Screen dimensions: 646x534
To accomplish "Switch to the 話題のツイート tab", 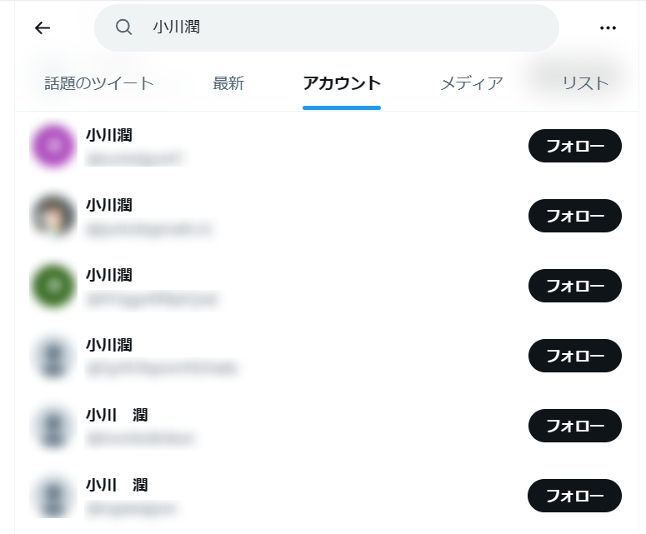I will (99, 83).
